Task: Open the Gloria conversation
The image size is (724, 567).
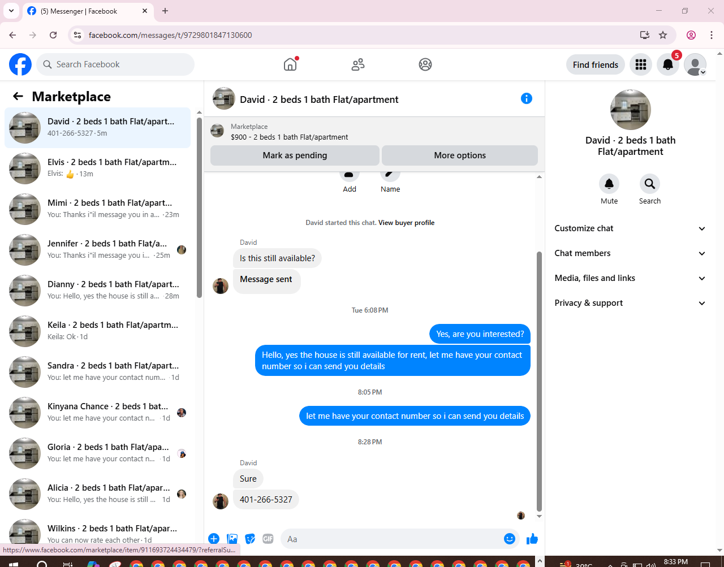Action: point(98,453)
